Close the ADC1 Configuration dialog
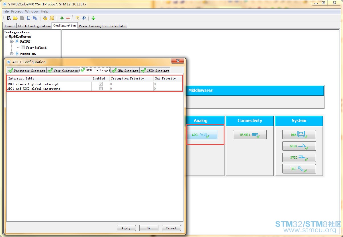Screen dimensions: 343x237 [x=178, y=61]
